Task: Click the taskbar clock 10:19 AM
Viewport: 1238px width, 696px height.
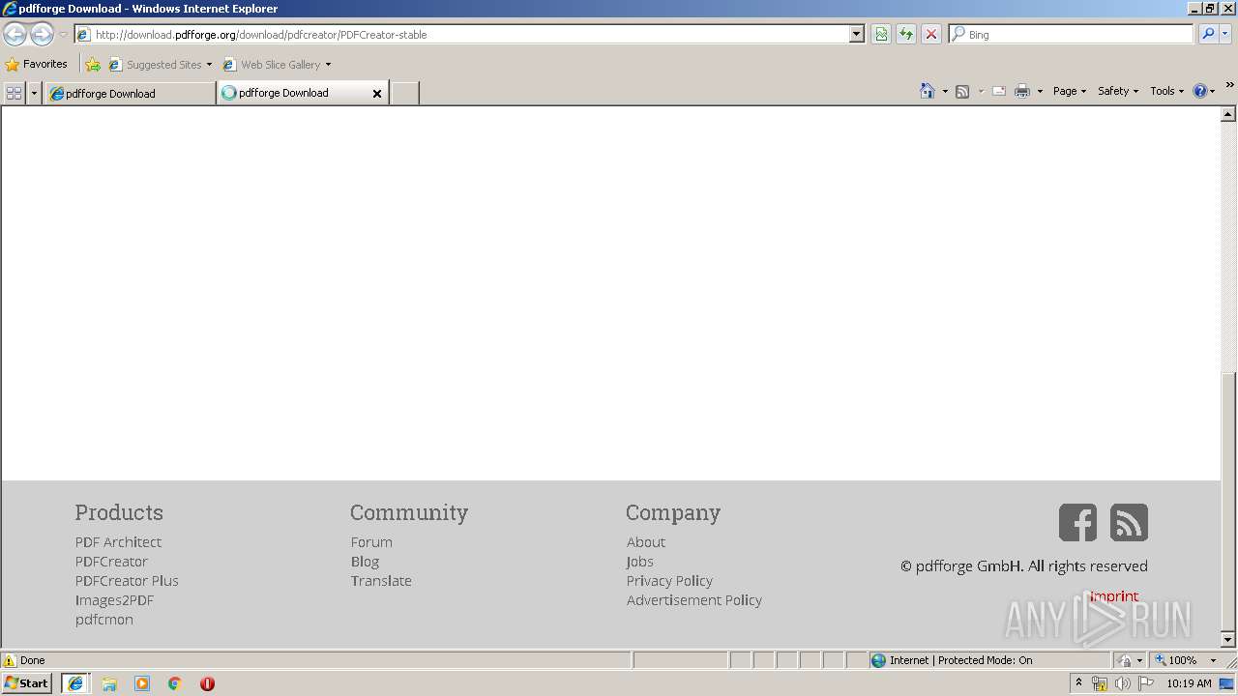Action: [x=1189, y=683]
